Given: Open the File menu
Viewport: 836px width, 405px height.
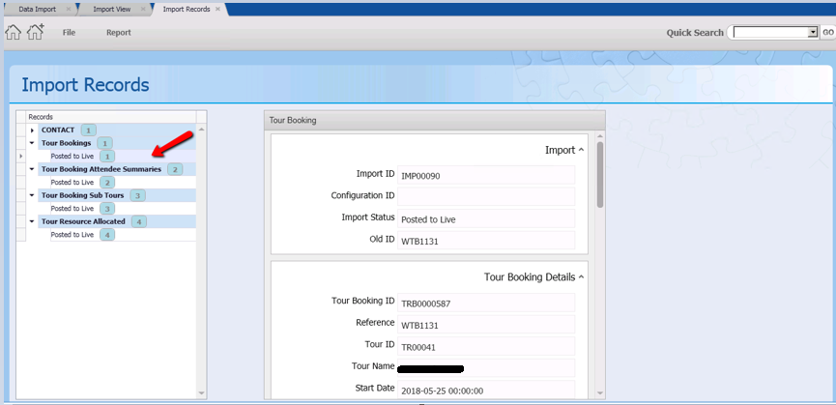Looking at the screenshot, I should tap(69, 33).
